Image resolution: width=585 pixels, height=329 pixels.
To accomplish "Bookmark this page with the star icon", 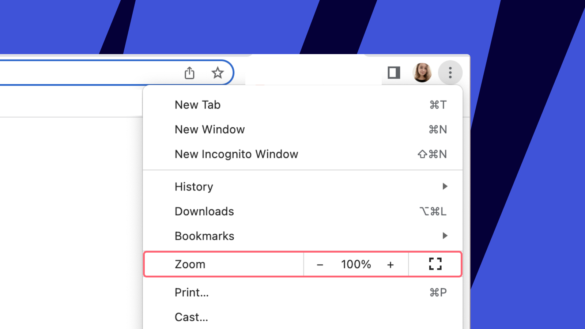I will coord(218,73).
